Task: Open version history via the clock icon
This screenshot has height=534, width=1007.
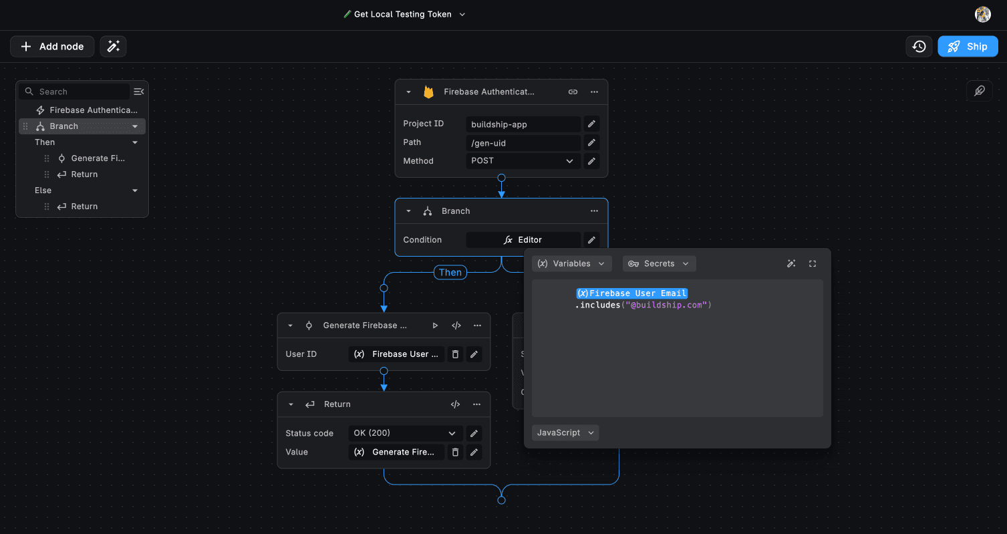Action: click(918, 46)
